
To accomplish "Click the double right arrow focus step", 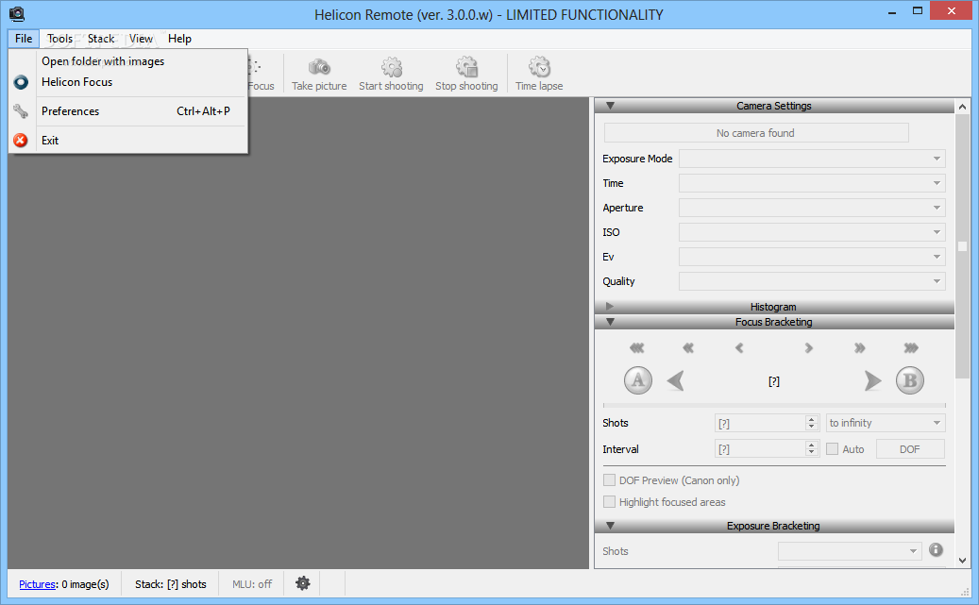I will [x=860, y=347].
